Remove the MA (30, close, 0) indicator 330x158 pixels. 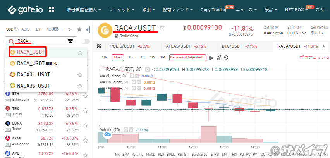click(x=139, y=88)
